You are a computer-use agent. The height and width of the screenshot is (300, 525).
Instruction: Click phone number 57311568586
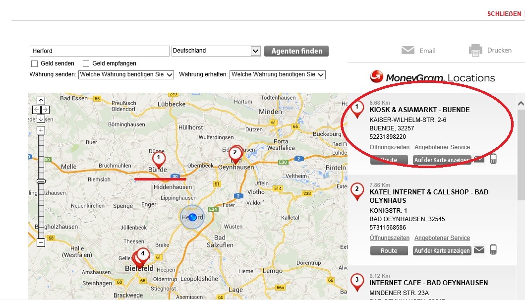(388, 228)
